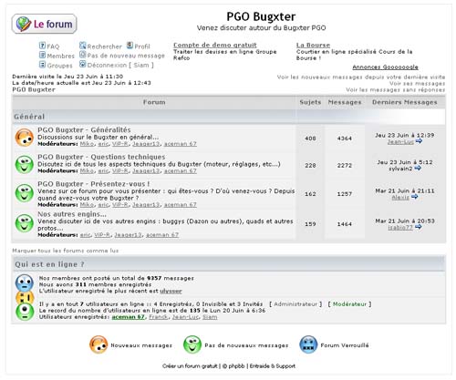Open the PGO Bugxter index breadcrumb link
The image size is (456, 380).
point(34,89)
